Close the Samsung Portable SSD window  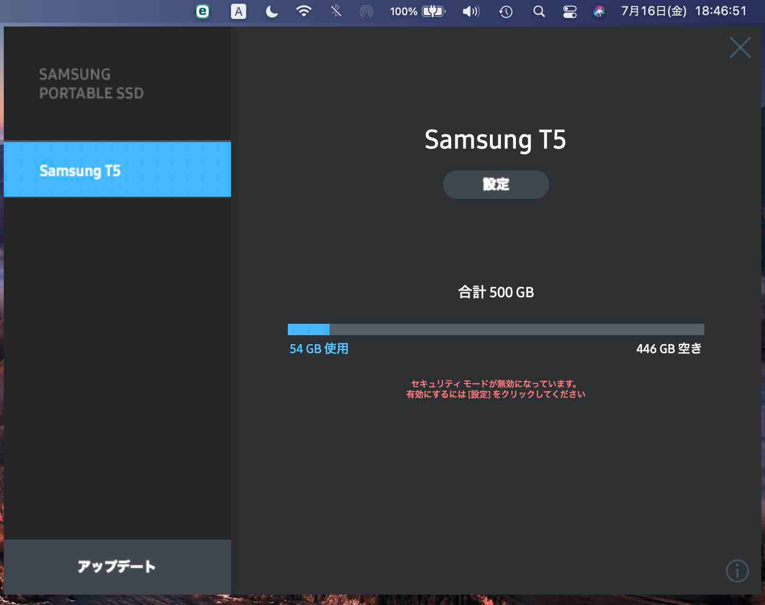click(740, 48)
